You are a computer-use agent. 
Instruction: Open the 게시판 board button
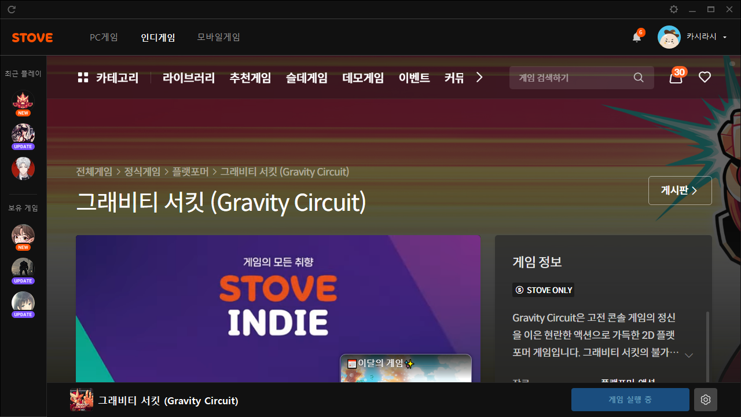click(x=680, y=191)
